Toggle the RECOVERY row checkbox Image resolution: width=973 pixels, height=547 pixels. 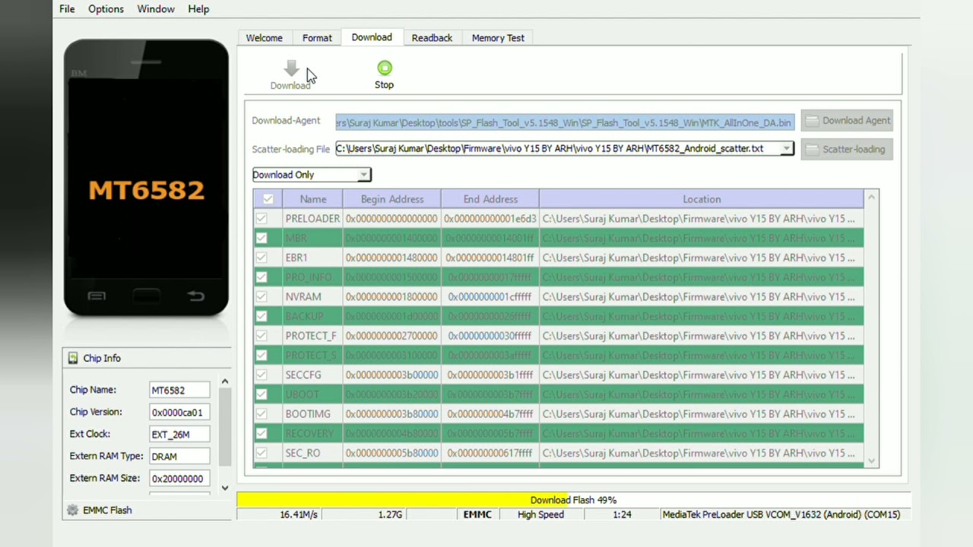click(x=261, y=433)
